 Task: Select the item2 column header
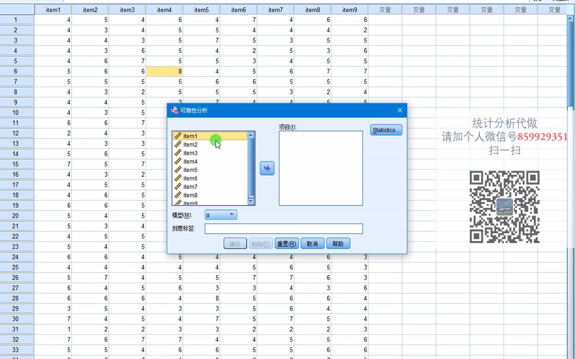click(90, 10)
